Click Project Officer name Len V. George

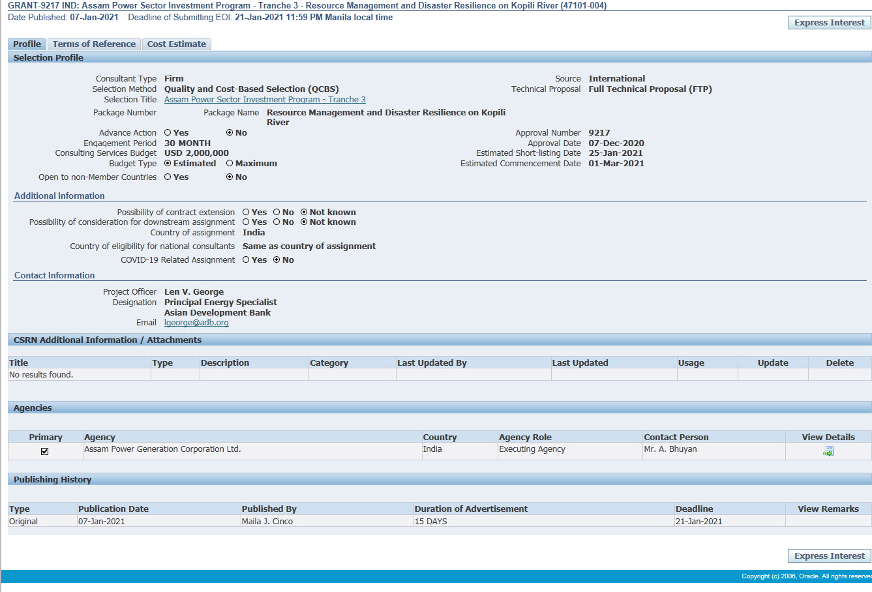(194, 292)
